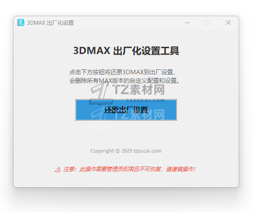Click the red warning triangle icon
The width and height of the screenshot is (254, 212).
pos(58,170)
